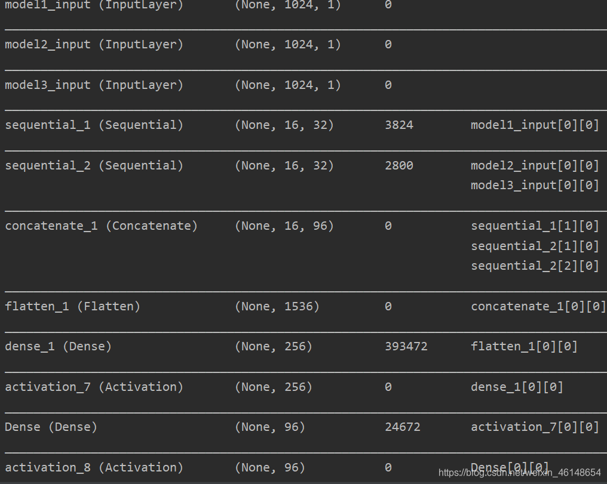Click the connection "sequential_1[1][0]"
Screen dimensions: 607x484
pos(535,226)
